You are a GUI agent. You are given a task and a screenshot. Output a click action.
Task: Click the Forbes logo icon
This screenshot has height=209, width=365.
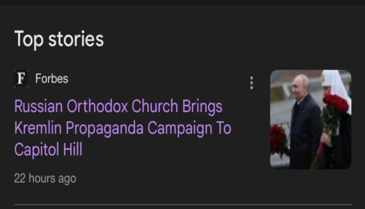pos(21,79)
